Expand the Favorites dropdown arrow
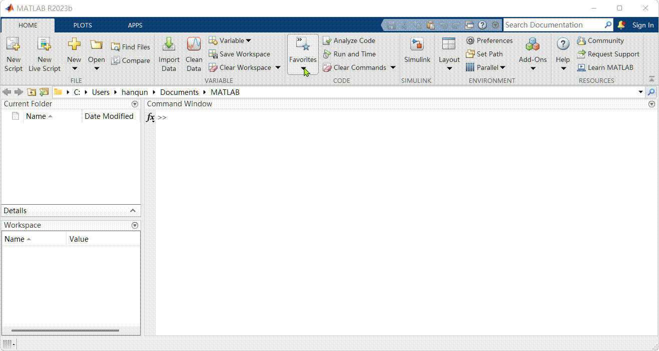The height and width of the screenshot is (351, 659). (x=303, y=68)
